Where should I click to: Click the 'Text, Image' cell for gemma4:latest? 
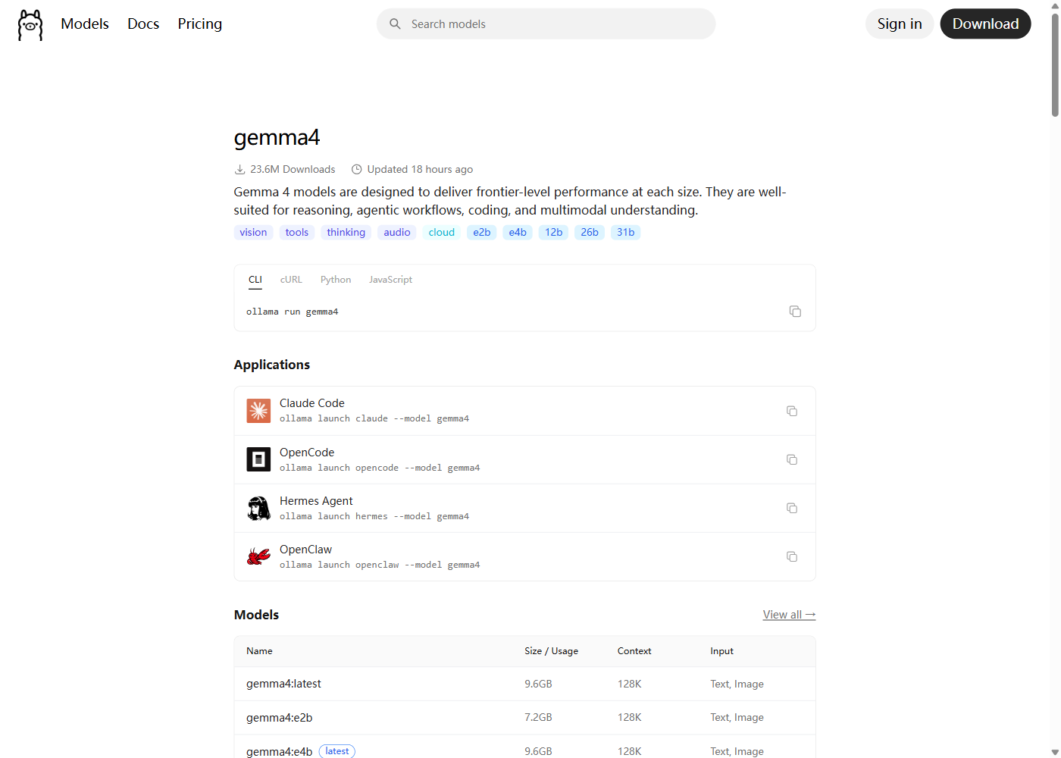737,684
